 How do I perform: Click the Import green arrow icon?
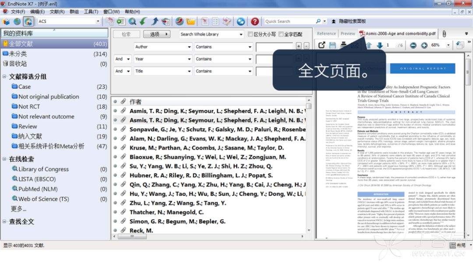pos(143,21)
